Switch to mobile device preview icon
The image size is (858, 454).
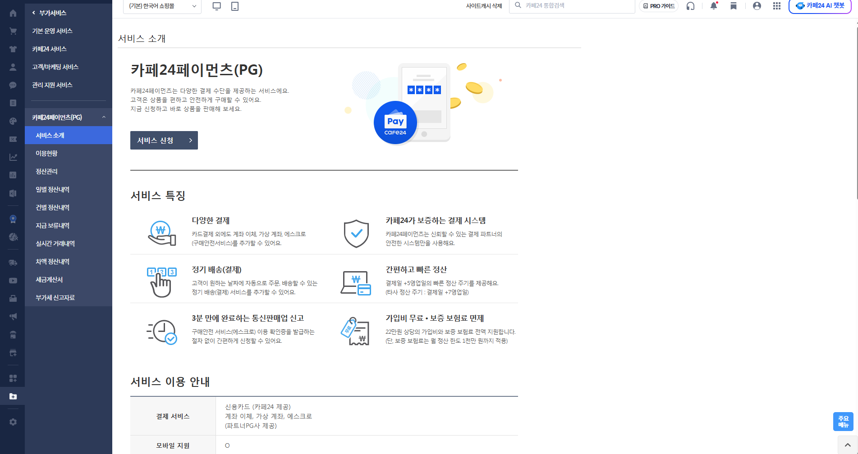click(235, 6)
